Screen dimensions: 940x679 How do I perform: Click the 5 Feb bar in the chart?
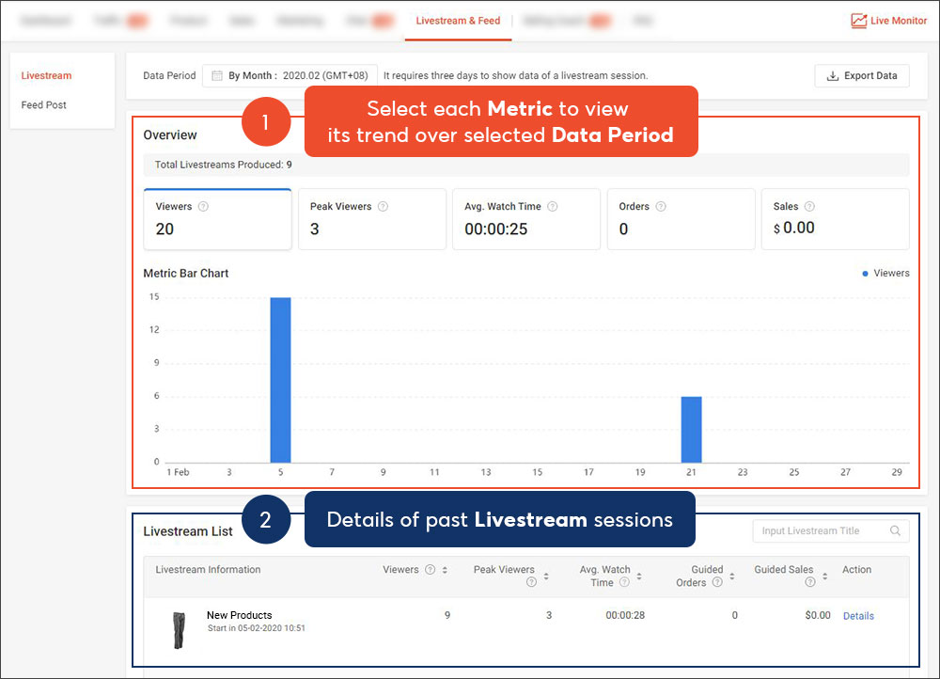(280, 380)
